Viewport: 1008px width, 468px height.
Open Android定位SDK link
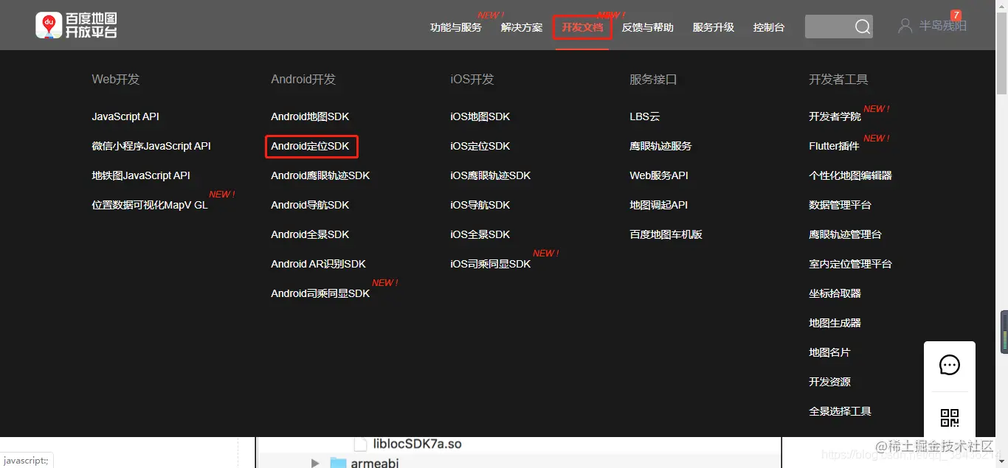[310, 146]
